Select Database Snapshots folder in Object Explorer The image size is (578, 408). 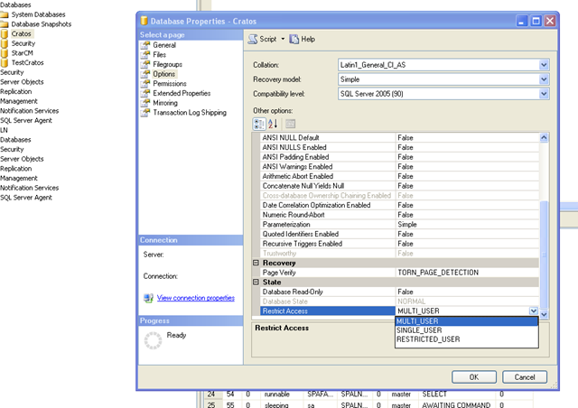[x=42, y=24]
